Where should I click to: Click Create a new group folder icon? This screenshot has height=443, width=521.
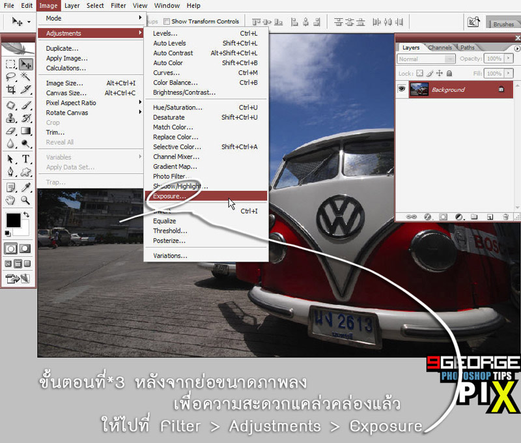(474, 217)
